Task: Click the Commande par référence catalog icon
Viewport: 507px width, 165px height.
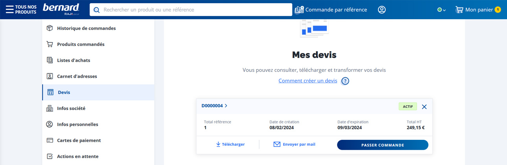Action: click(x=299, y=10)
